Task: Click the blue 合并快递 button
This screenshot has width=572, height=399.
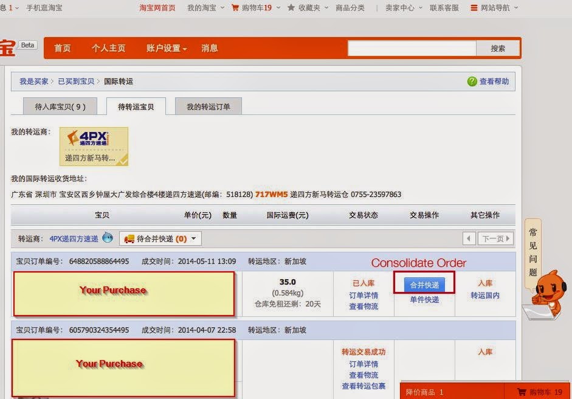Action: point(424,285)
